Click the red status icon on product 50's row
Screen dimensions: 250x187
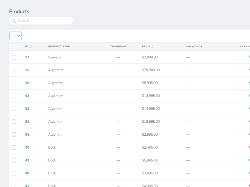coord(249,147)
